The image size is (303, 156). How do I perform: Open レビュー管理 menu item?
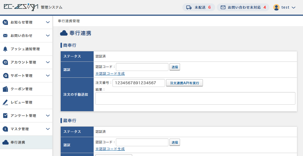click(26, 102)
